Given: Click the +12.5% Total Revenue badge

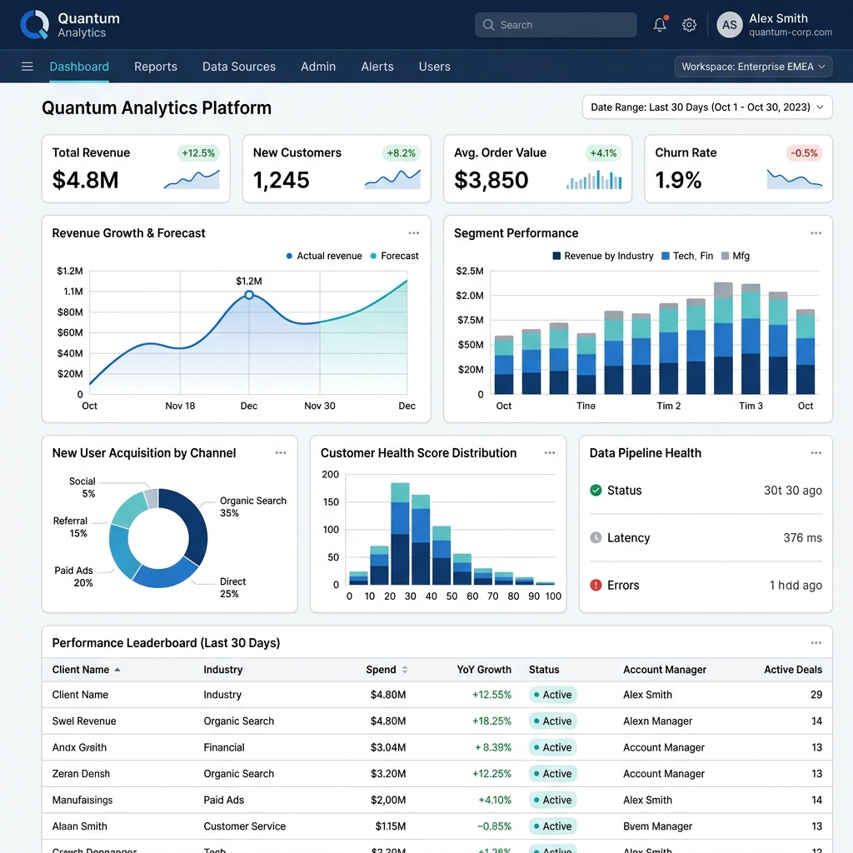Looking at the screenshot, I should click(x=198, y=153).
